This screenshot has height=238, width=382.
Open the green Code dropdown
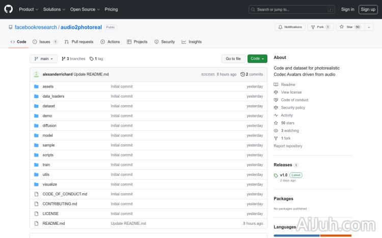point(257,58)
